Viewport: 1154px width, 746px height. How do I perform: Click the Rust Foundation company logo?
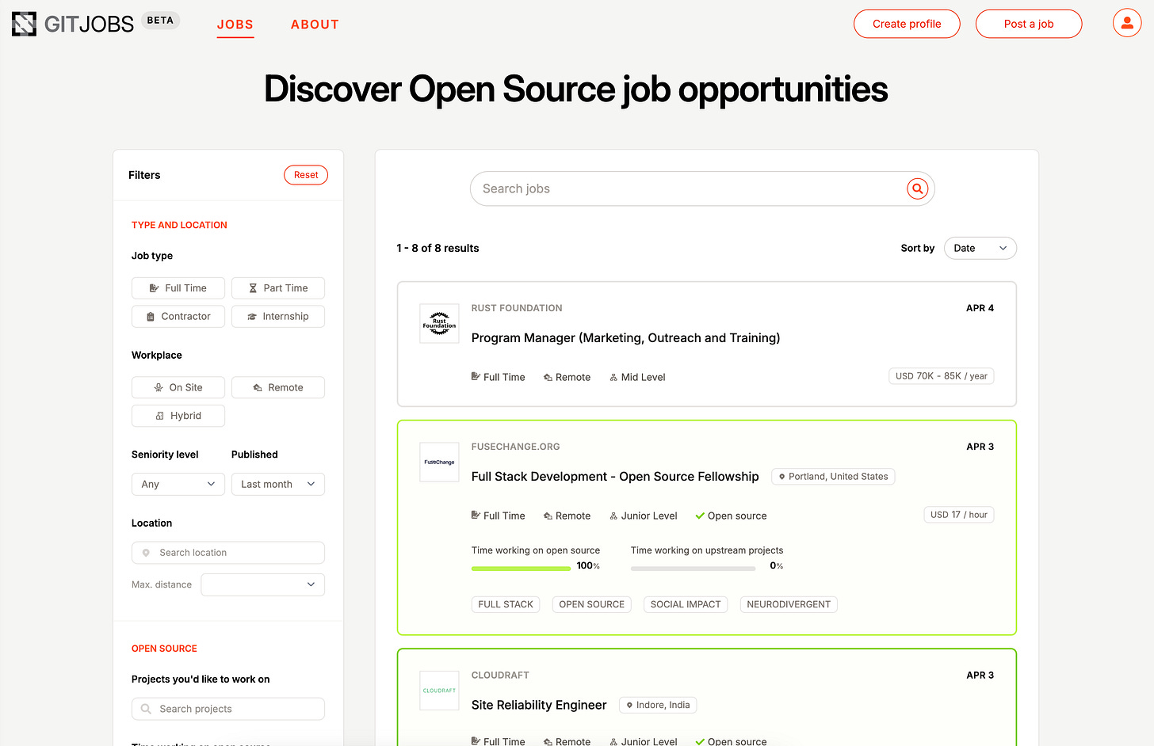(x=439, y=324)
